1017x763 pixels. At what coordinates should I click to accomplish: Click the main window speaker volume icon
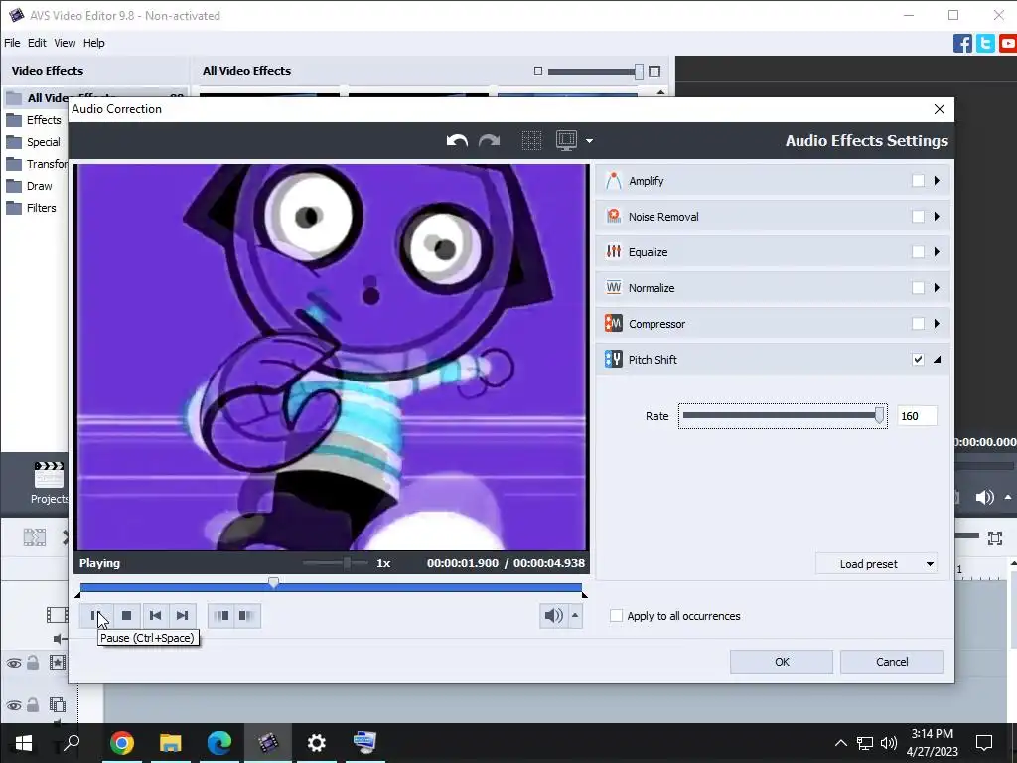click(x=984, y=497)
